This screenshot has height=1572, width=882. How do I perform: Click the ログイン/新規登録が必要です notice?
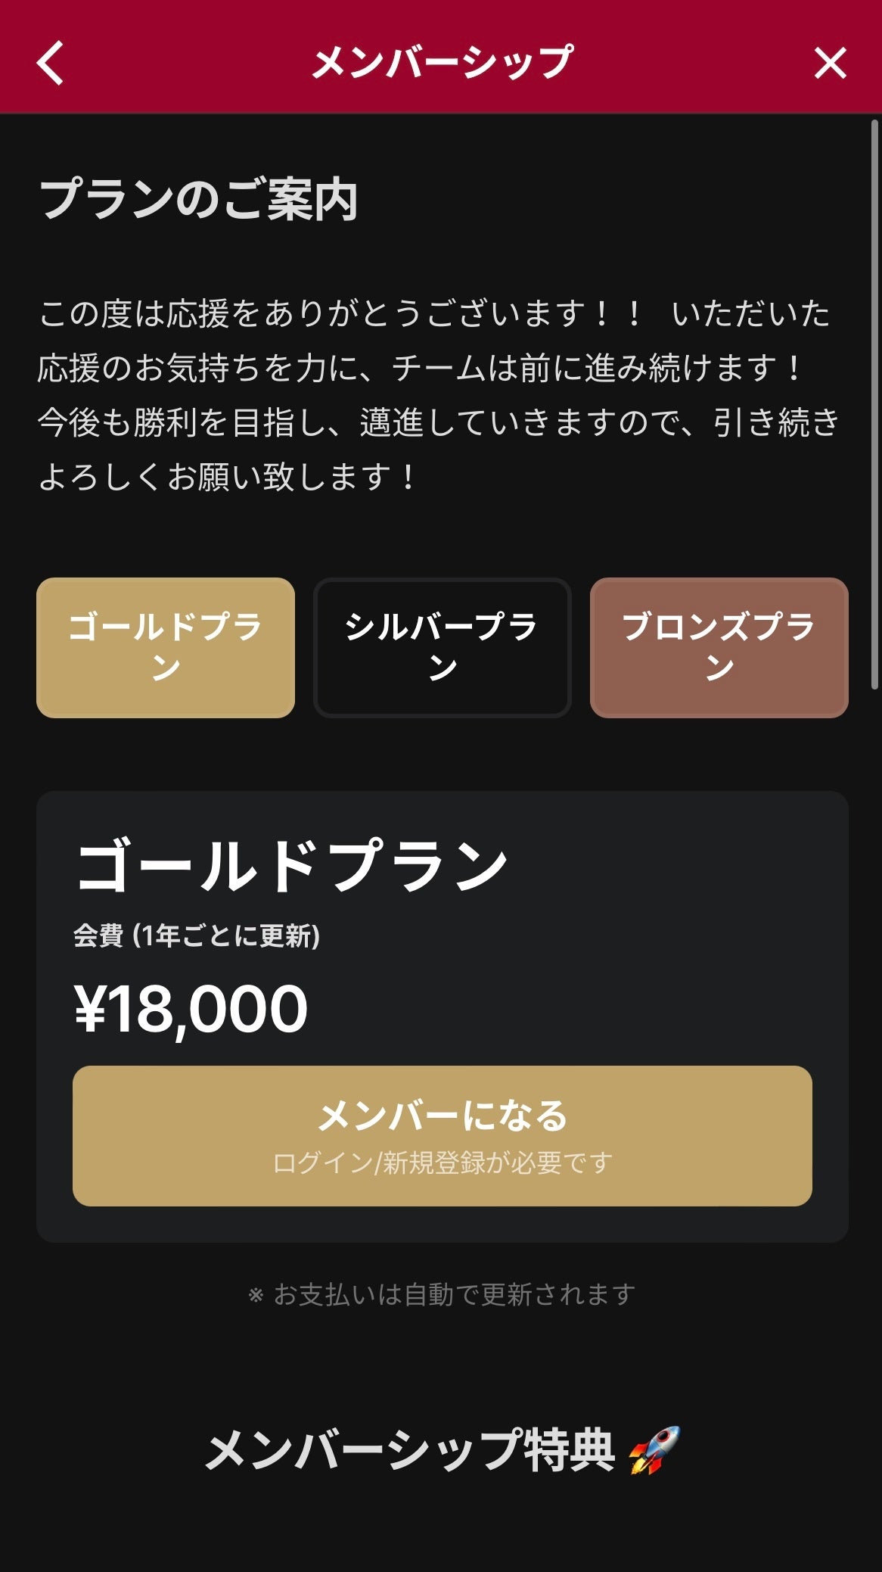[442, 1163]
